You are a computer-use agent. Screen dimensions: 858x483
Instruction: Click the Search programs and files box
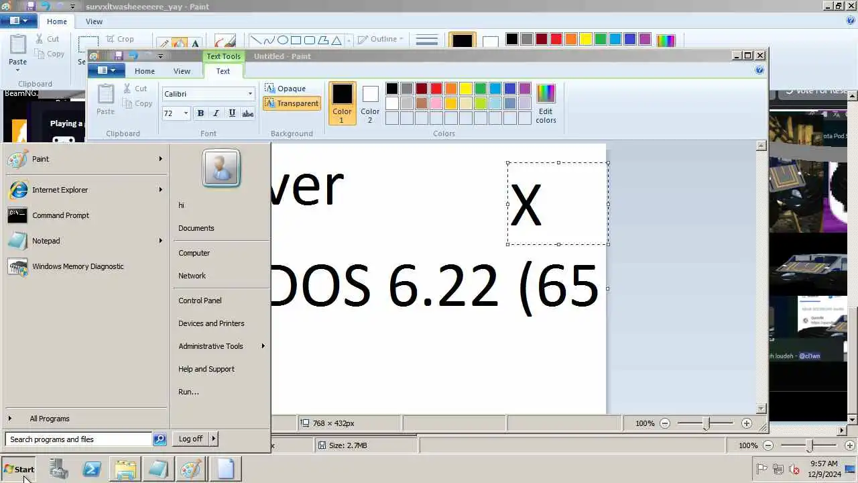(x=79, y=439)
